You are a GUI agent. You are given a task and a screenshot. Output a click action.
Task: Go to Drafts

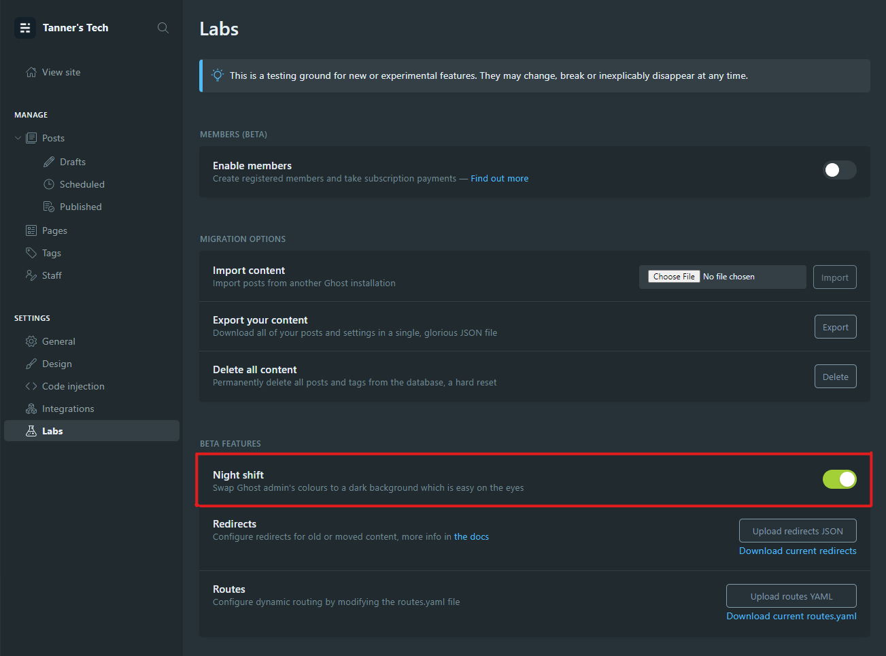73,162
